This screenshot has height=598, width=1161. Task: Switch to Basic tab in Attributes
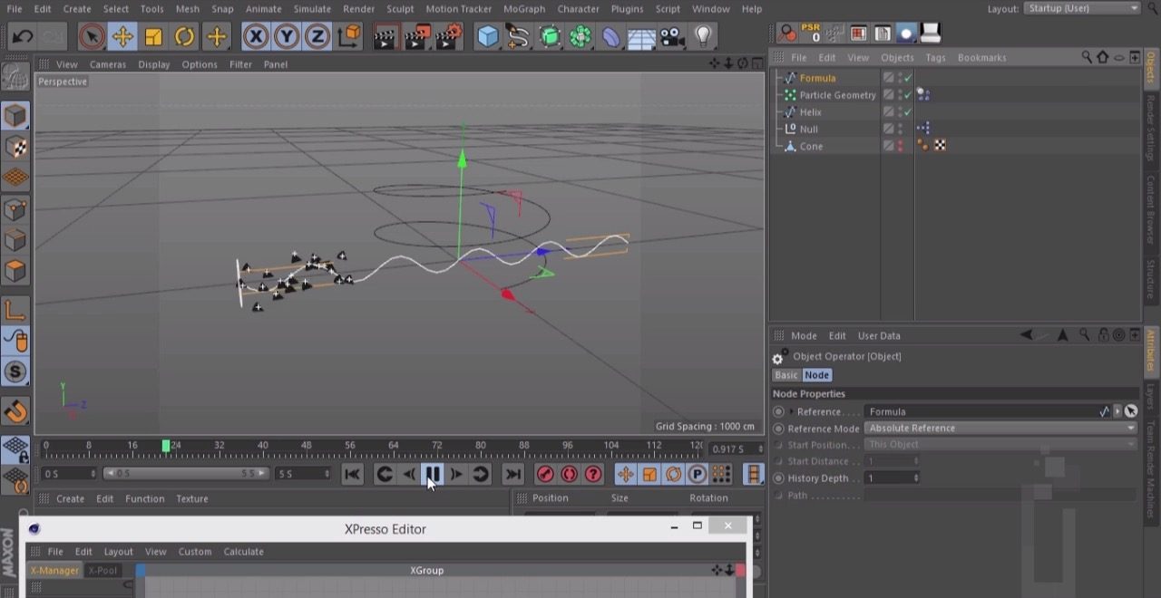coord(785,375)
